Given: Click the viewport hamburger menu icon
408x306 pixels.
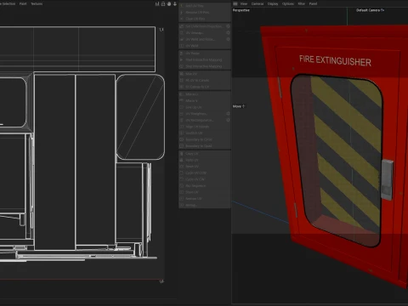Looking at the screenshot, I should coord(235,3).
